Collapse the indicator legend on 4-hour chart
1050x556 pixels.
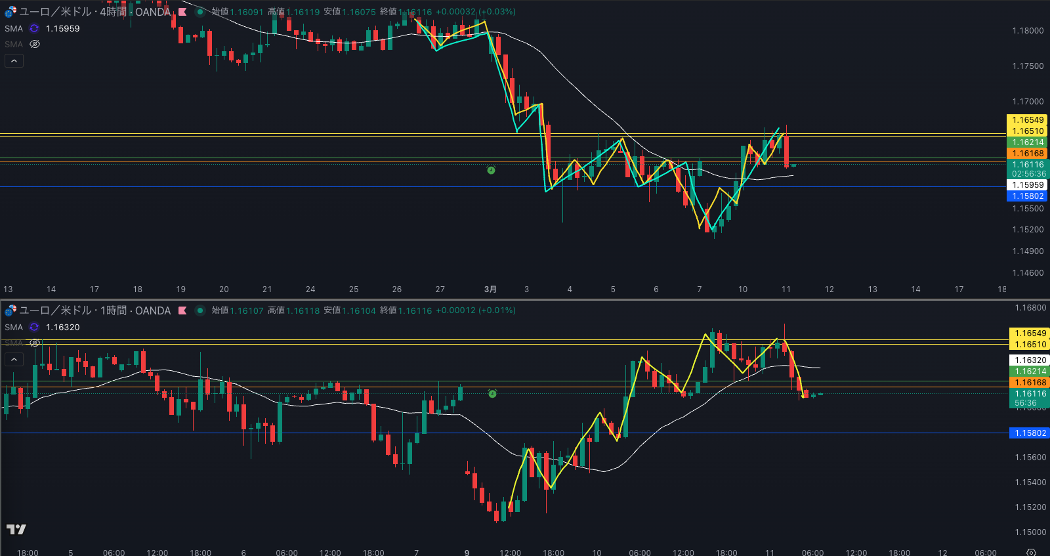[14, 60]
